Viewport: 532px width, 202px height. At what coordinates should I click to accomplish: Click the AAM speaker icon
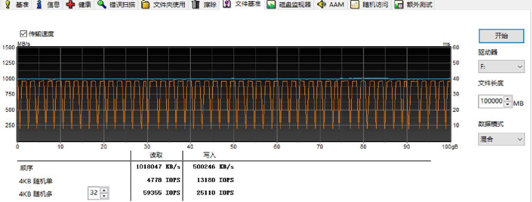pos(321,5)
